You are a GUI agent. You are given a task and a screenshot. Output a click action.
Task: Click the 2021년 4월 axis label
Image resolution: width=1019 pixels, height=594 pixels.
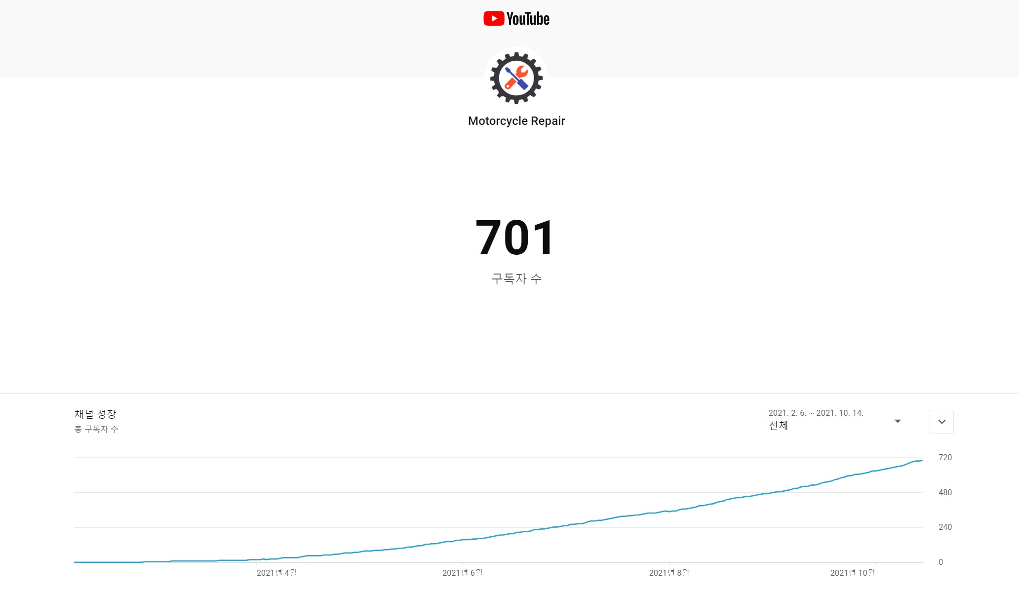276,573
